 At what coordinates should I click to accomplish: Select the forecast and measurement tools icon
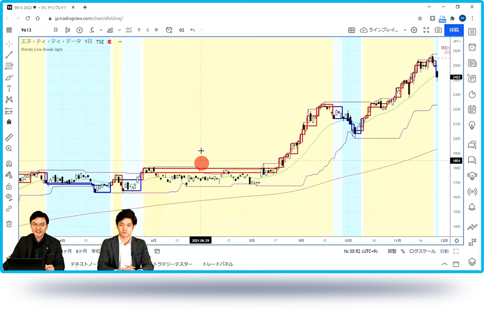click(9, 111)
